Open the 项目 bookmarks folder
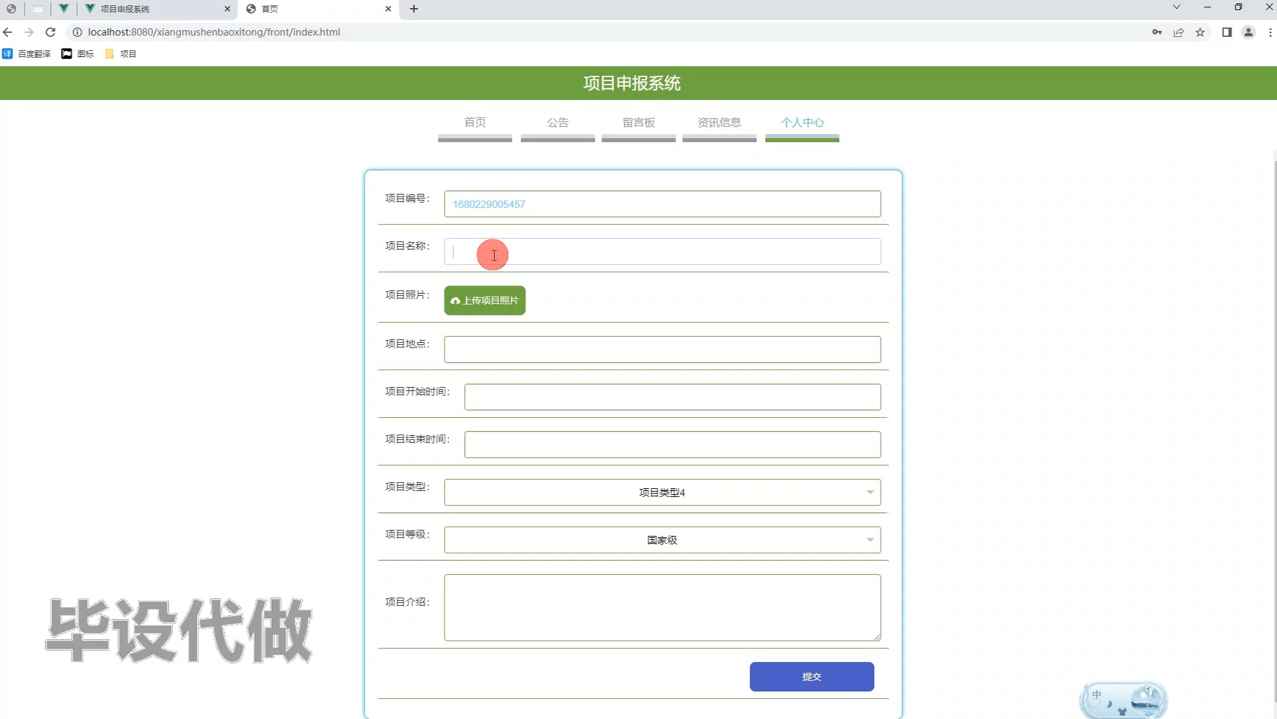 (x=121, y=54)
